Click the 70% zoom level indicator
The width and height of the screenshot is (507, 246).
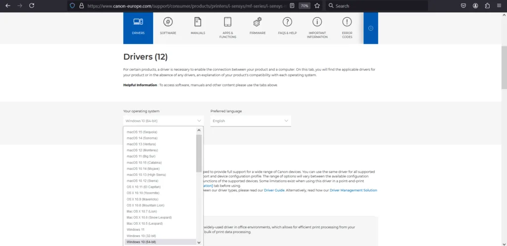304,6
